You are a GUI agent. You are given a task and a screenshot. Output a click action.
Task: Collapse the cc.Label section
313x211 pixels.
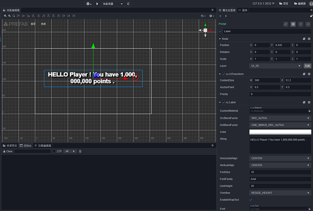click(220, 102)
